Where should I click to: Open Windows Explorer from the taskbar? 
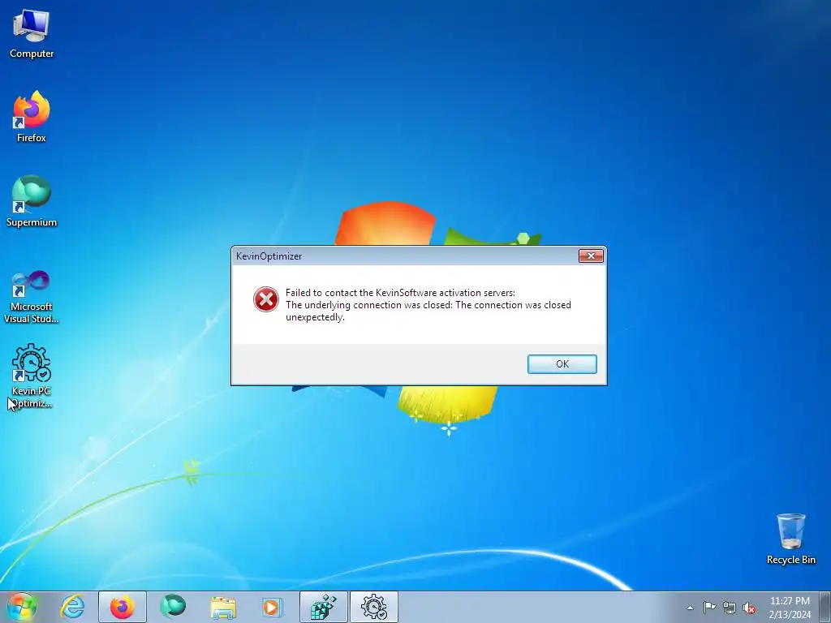pos(223,607)
